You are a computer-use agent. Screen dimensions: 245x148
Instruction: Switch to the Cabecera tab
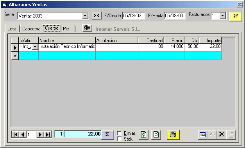pos(31,29)
